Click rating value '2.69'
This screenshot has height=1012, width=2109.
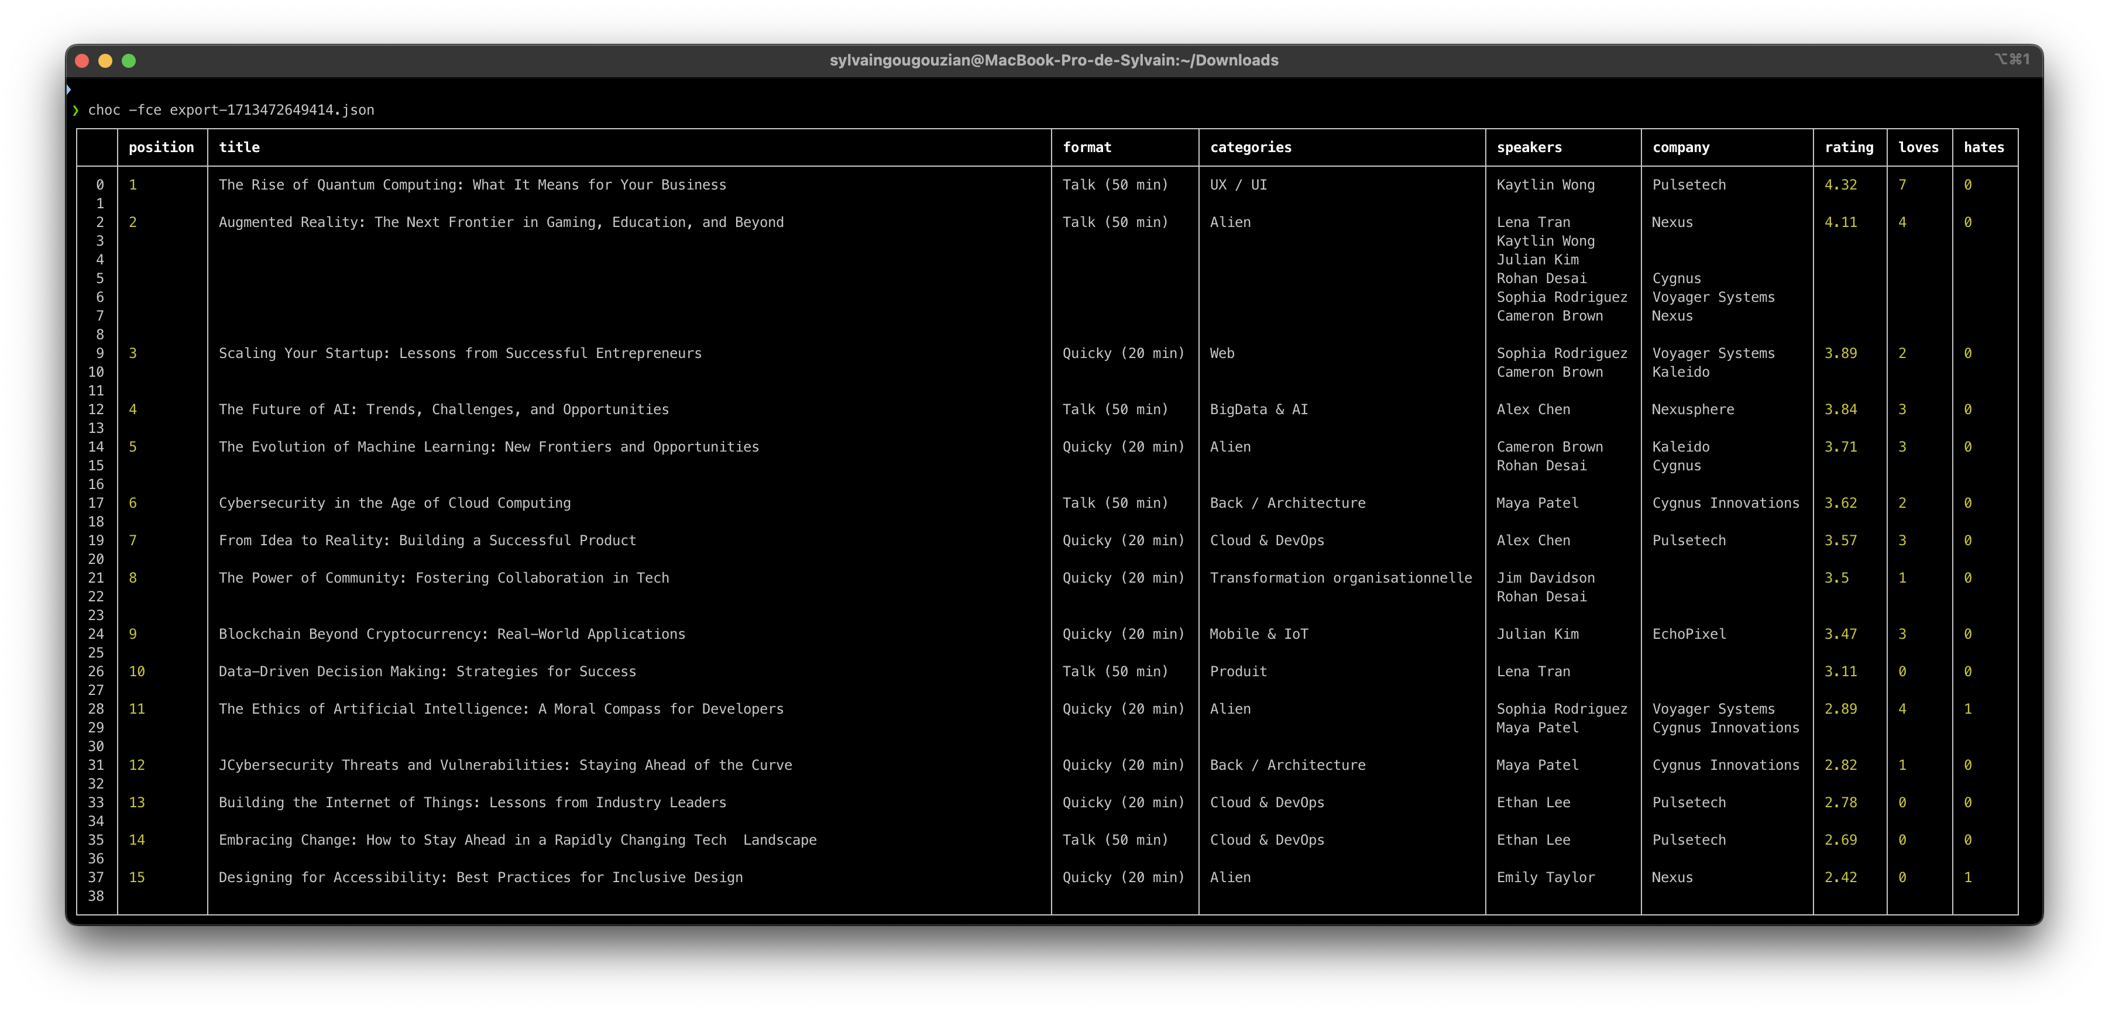pyautogui.click(x=1840, y=840)
